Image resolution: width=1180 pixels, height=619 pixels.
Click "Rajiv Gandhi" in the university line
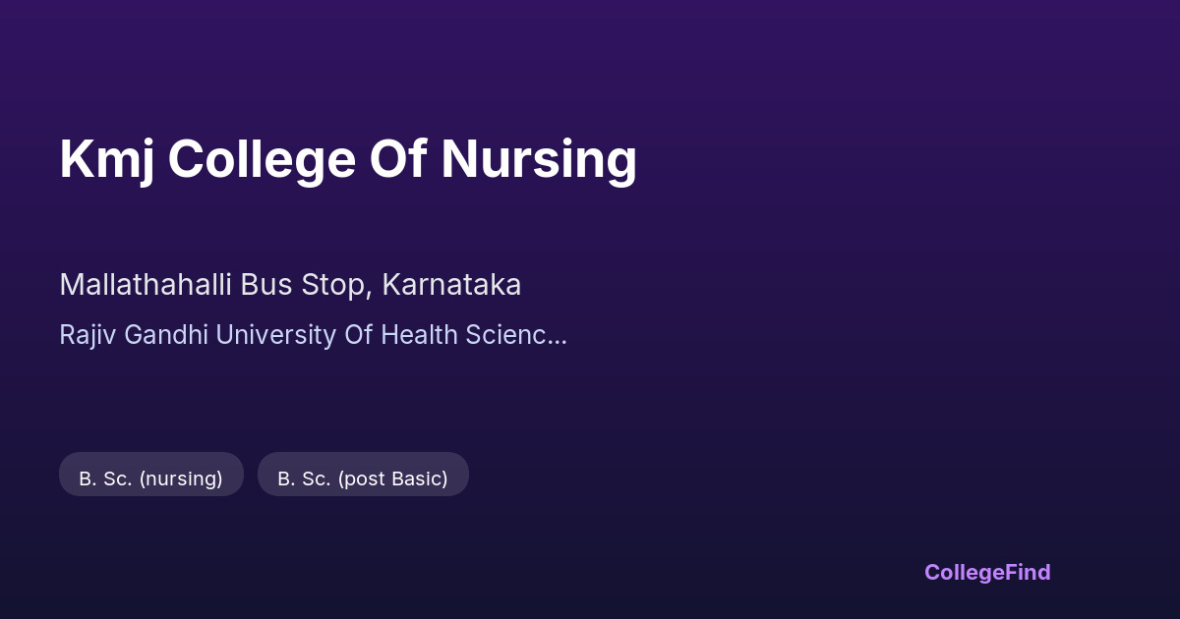tap(134, 335)
